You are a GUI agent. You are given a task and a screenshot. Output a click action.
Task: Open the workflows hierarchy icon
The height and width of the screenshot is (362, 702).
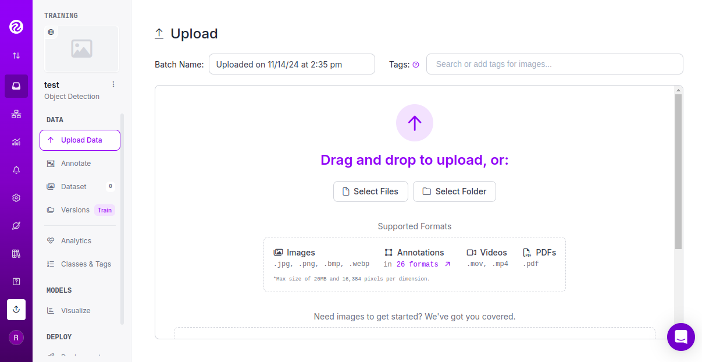tap(16, 114)
